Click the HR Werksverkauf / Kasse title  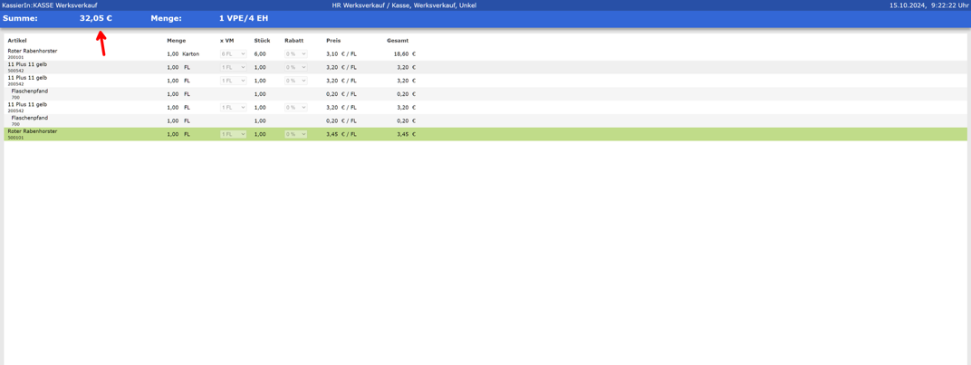pyautogui.click(x=404, y=5)
